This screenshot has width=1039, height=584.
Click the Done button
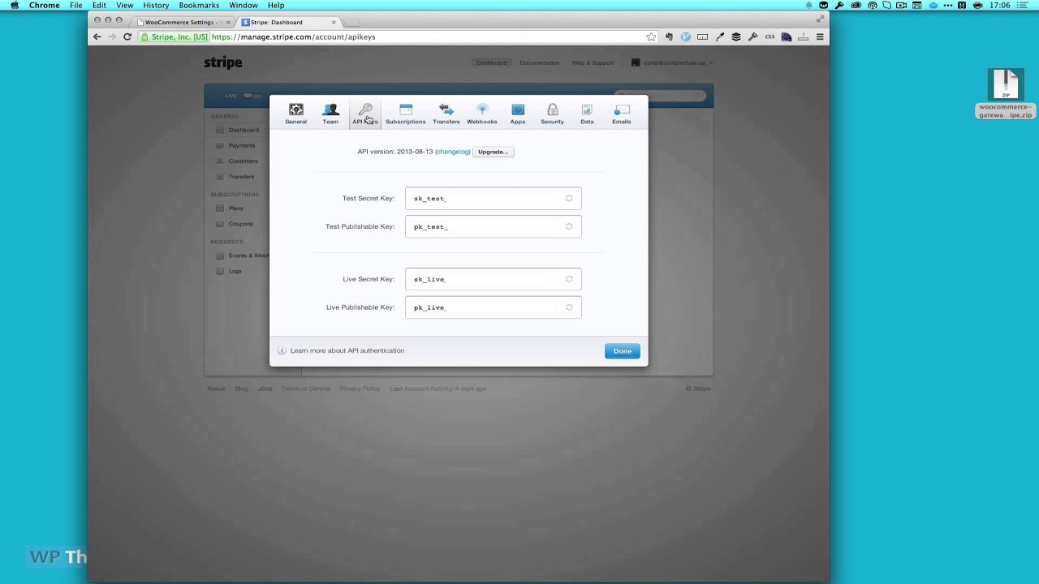[x=622, y=351]
